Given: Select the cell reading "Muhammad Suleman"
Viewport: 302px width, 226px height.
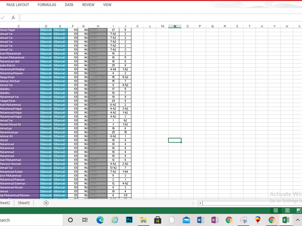Looking at the screenshot, I should click(20, 184).
